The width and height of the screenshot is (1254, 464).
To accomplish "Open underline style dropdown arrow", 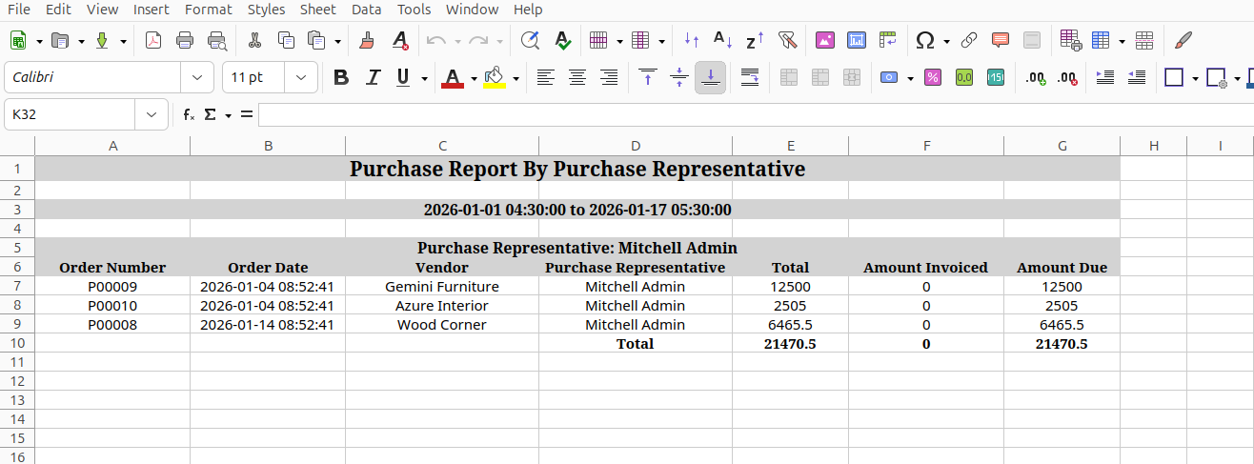I will 424,77.
